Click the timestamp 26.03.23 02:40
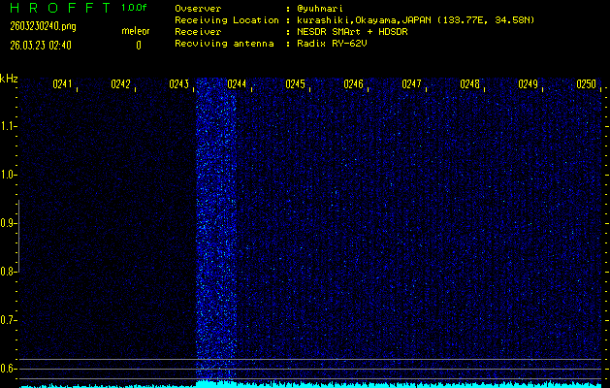The width and height of the screenshot is (610, 388). click(x=41, y=46)
